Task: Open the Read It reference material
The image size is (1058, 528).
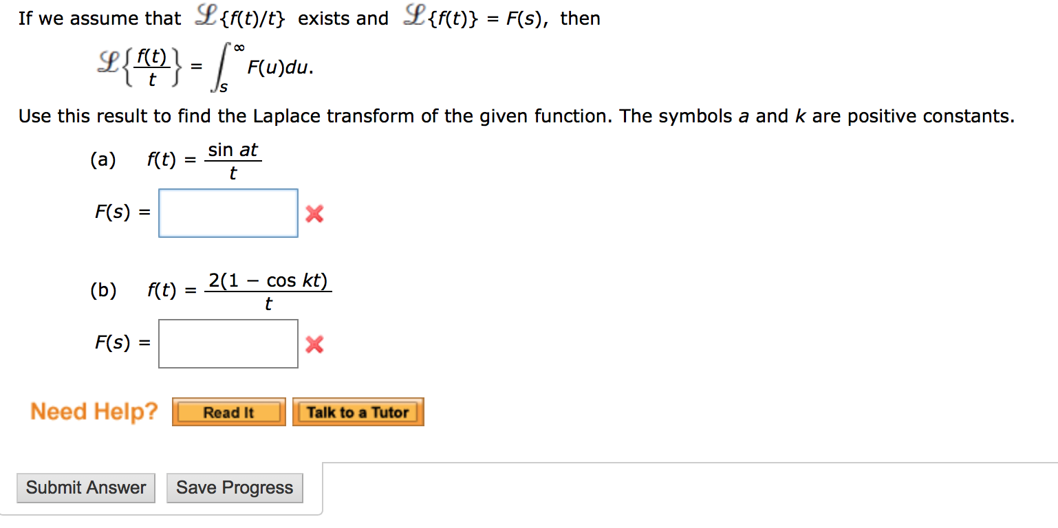Action: tap(228, 411)
